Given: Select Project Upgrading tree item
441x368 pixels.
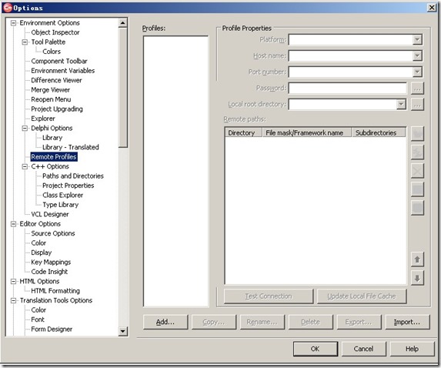Looking at the screenshot, I should [57, 109].
